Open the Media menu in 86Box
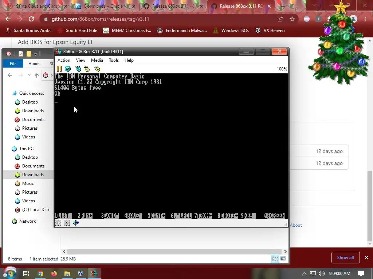The image size is (373, 279). 97,60
